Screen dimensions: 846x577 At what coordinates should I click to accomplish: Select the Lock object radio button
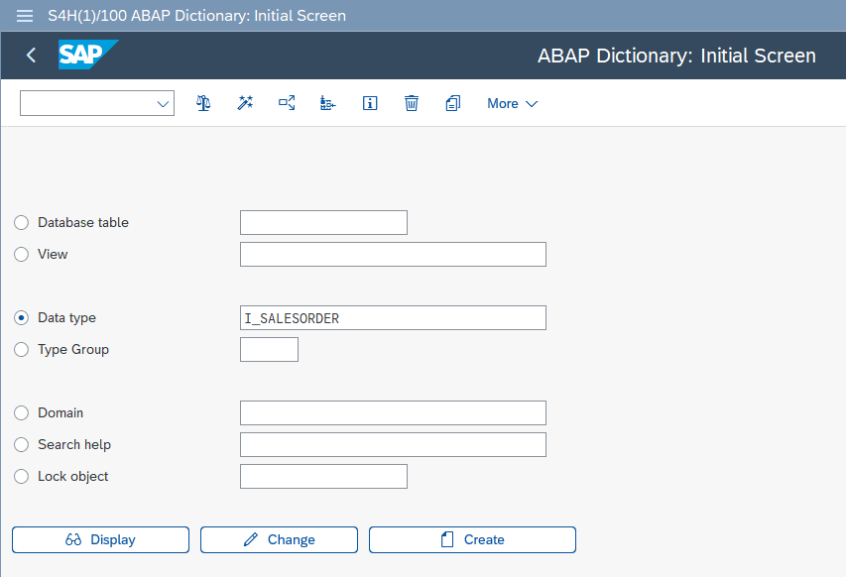21,477
